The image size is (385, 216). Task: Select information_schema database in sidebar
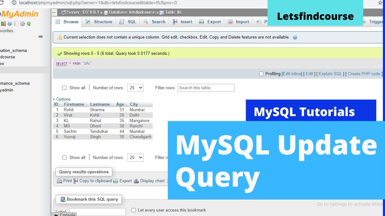pyautogui.click(x=14, y=51)
